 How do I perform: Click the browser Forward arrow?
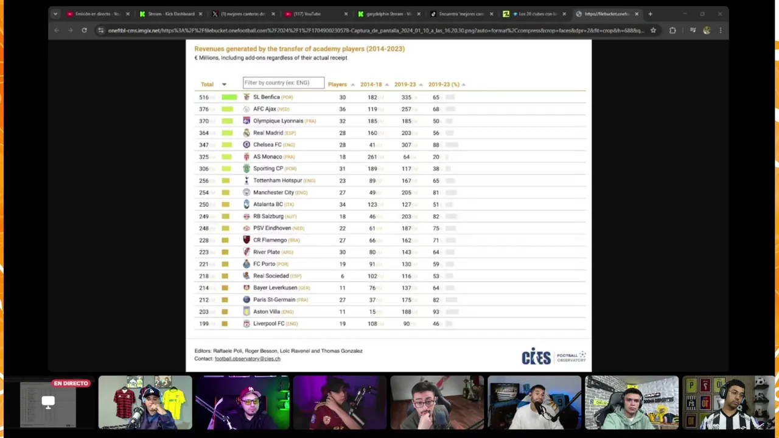70,30
